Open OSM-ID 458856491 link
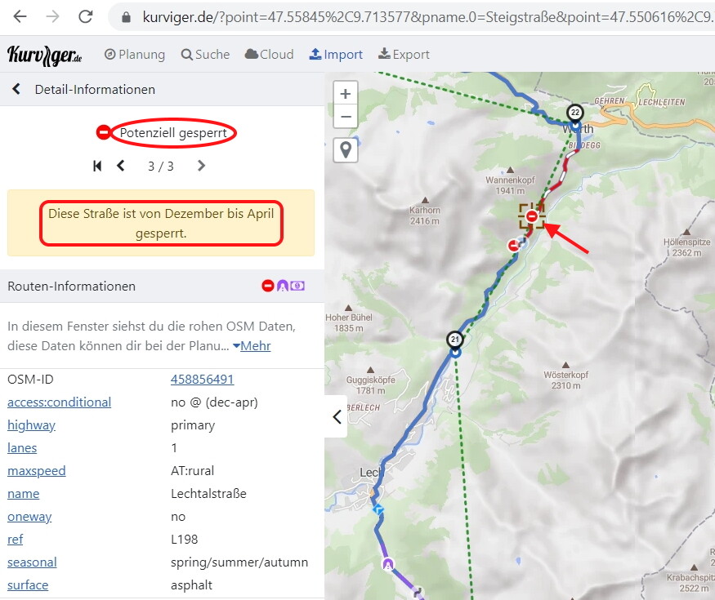 [x=202, y=380]
